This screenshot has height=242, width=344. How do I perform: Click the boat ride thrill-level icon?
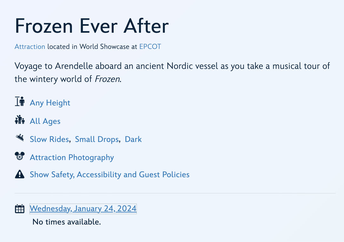pos(20,138)
